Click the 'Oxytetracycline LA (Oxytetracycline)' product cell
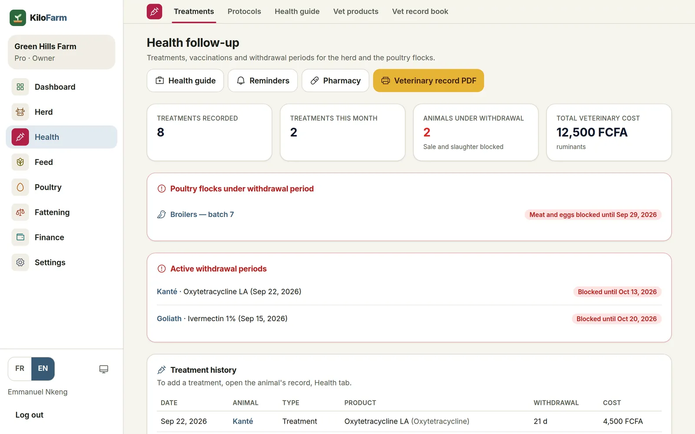 click(407, 421)
